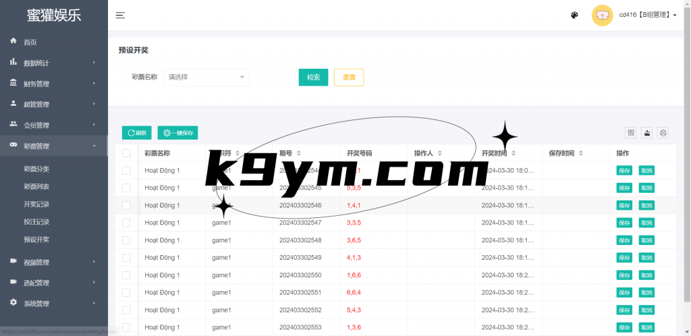Check the row for 期号 202403302550
691x336 pixels.
(126, 275)
